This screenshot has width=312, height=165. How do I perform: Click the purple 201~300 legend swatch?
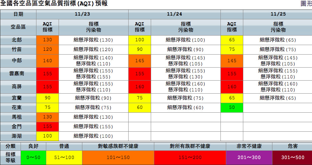[x=249, y=158]
